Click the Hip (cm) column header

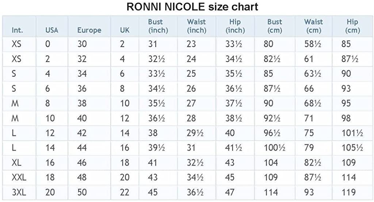pos(352,26)
